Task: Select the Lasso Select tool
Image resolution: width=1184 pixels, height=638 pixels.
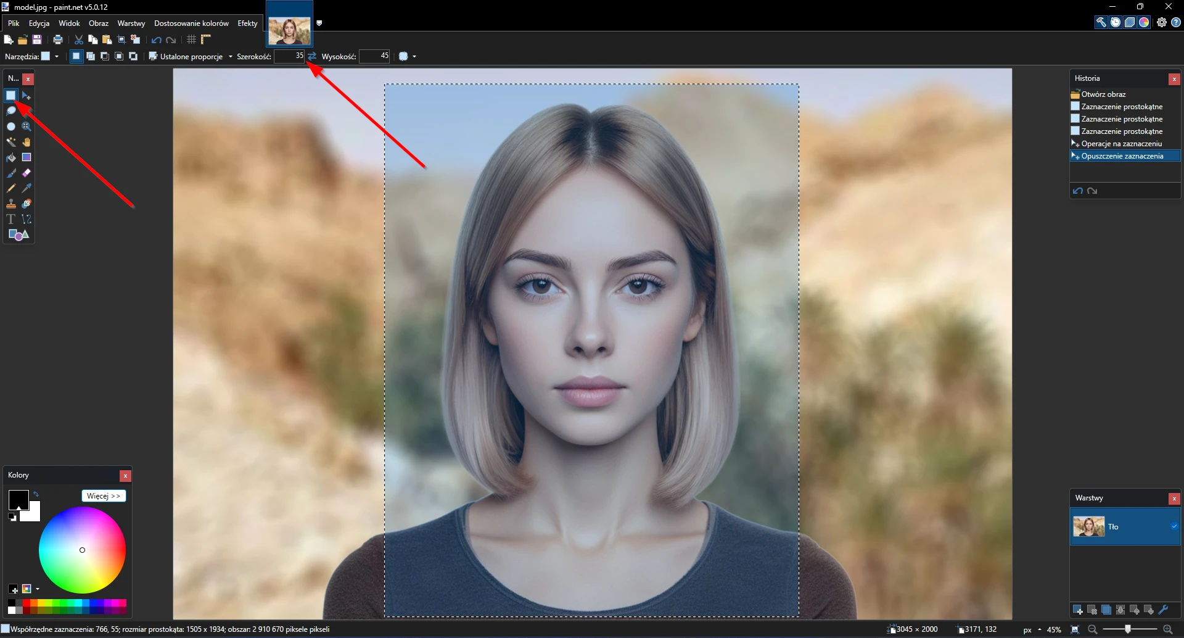Action: tap(11, 111)
